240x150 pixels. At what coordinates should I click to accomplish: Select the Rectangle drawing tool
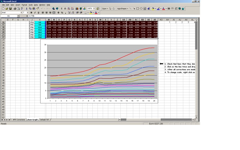[138, 9]
